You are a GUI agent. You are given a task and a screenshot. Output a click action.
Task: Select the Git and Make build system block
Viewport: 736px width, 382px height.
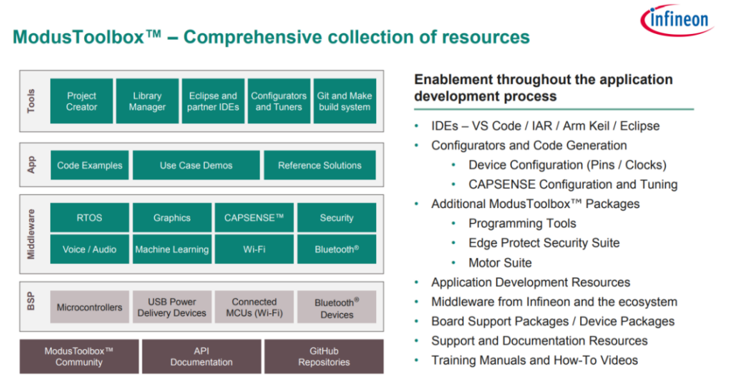[x=345, y=101]
